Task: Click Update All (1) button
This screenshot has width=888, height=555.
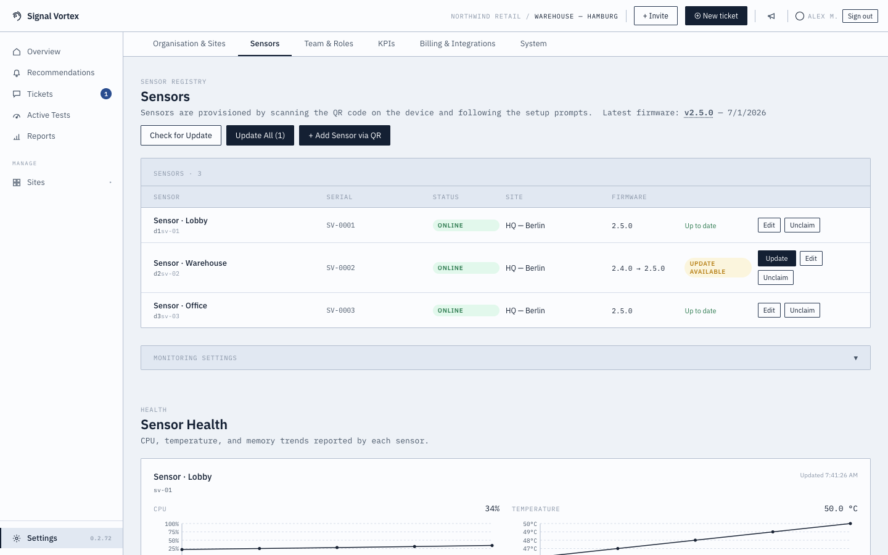Action: pos(260,136)
